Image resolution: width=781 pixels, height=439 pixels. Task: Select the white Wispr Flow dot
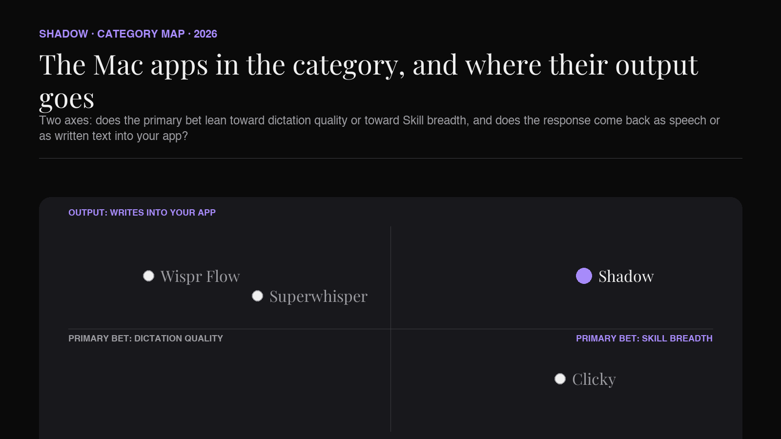click(x=148, y=276)
